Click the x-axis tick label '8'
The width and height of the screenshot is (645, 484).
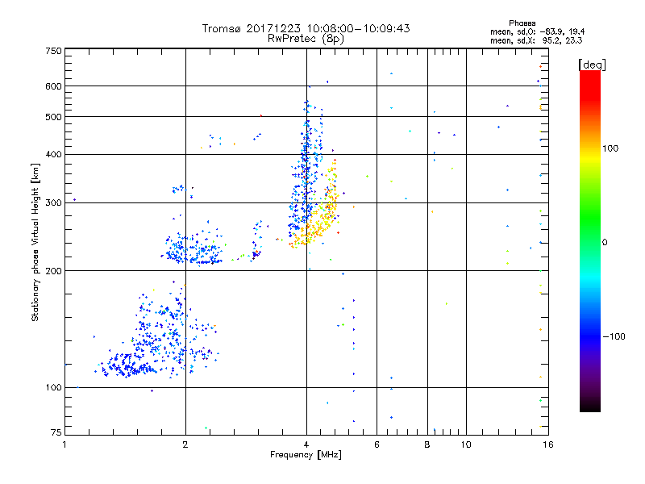(427, 444)
